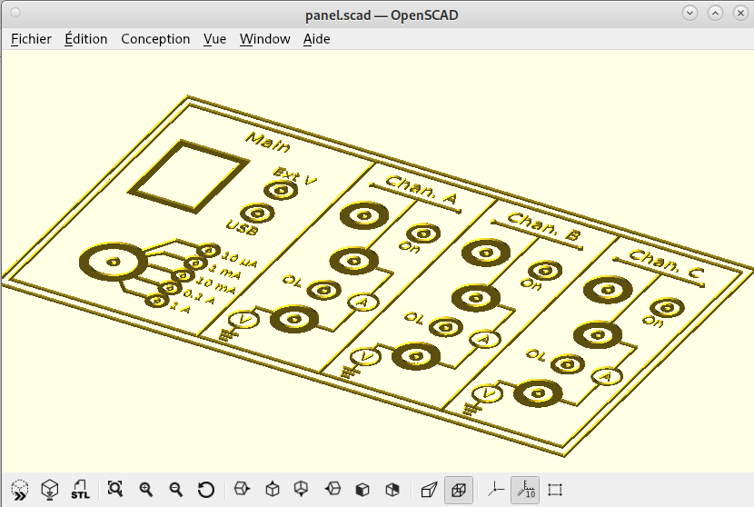
Task: Zoom out of the 3D view
Action: point(176,490)
